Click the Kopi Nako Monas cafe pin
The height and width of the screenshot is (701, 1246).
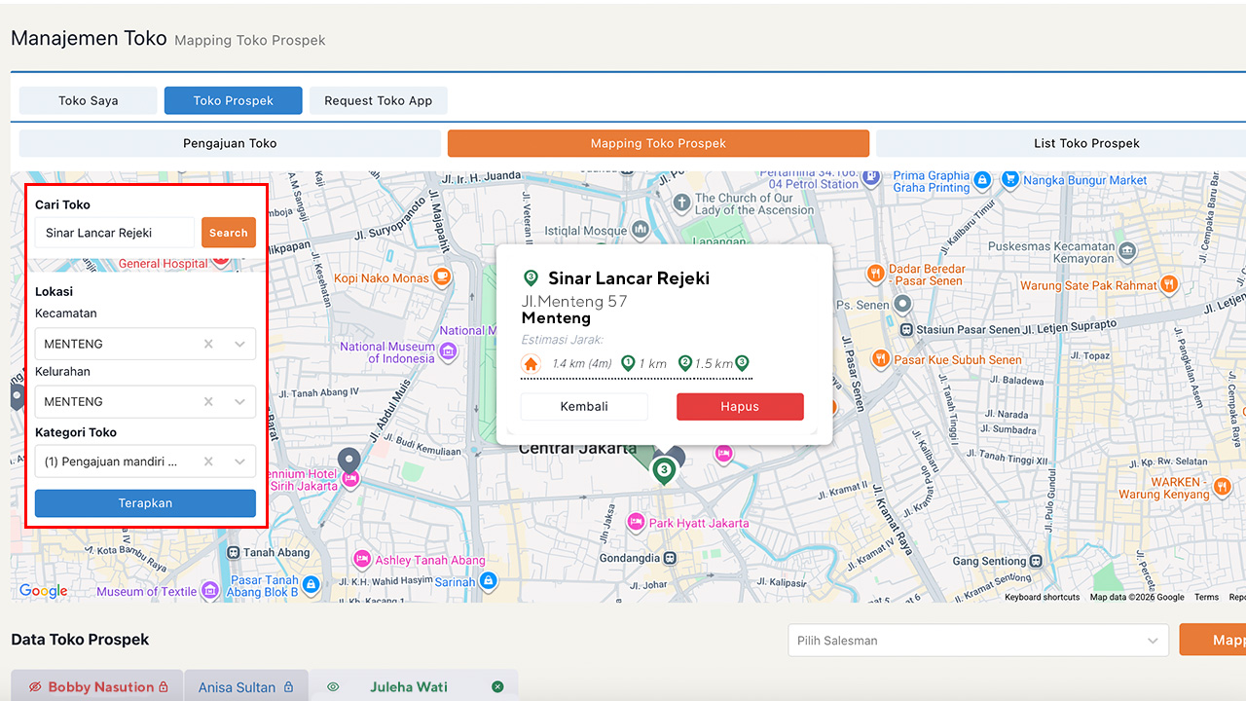click(443, 277)
